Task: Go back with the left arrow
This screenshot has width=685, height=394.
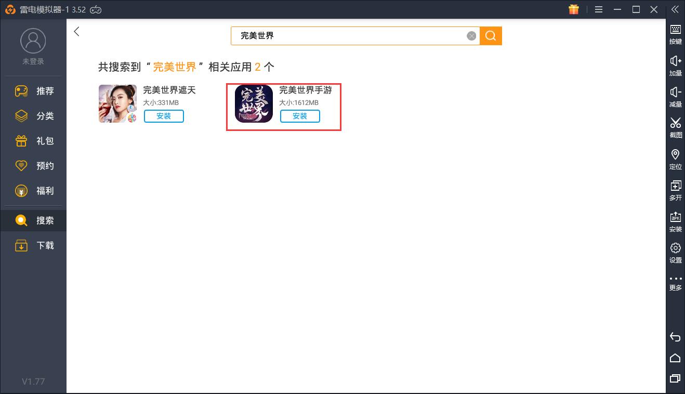Action: 77,32
